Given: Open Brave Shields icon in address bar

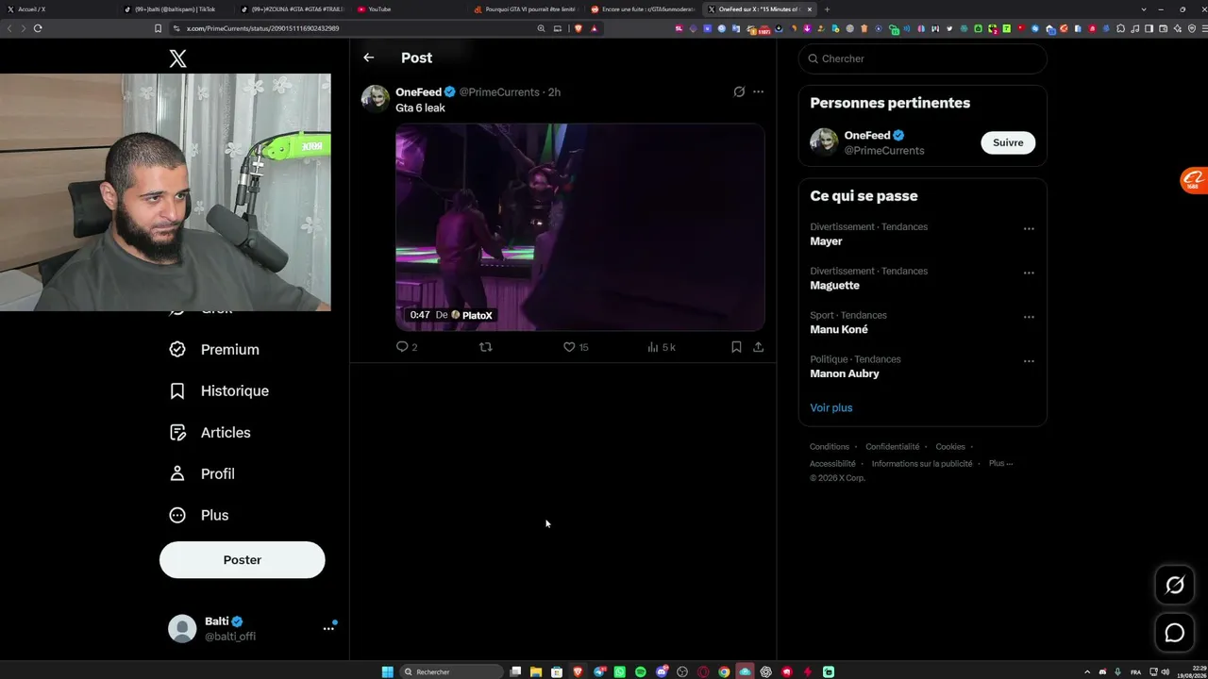Looking at the screenshot, I should 579,28.
